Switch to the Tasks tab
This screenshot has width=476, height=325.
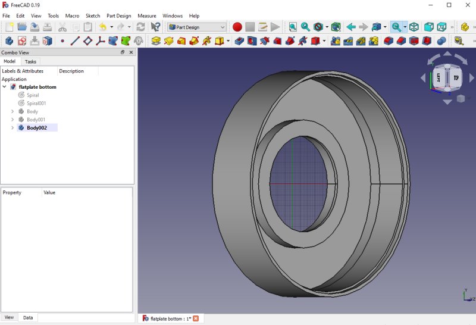(30, 61)
